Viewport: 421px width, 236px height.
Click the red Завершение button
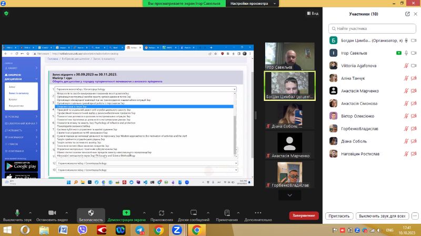(x=304, y=216)
